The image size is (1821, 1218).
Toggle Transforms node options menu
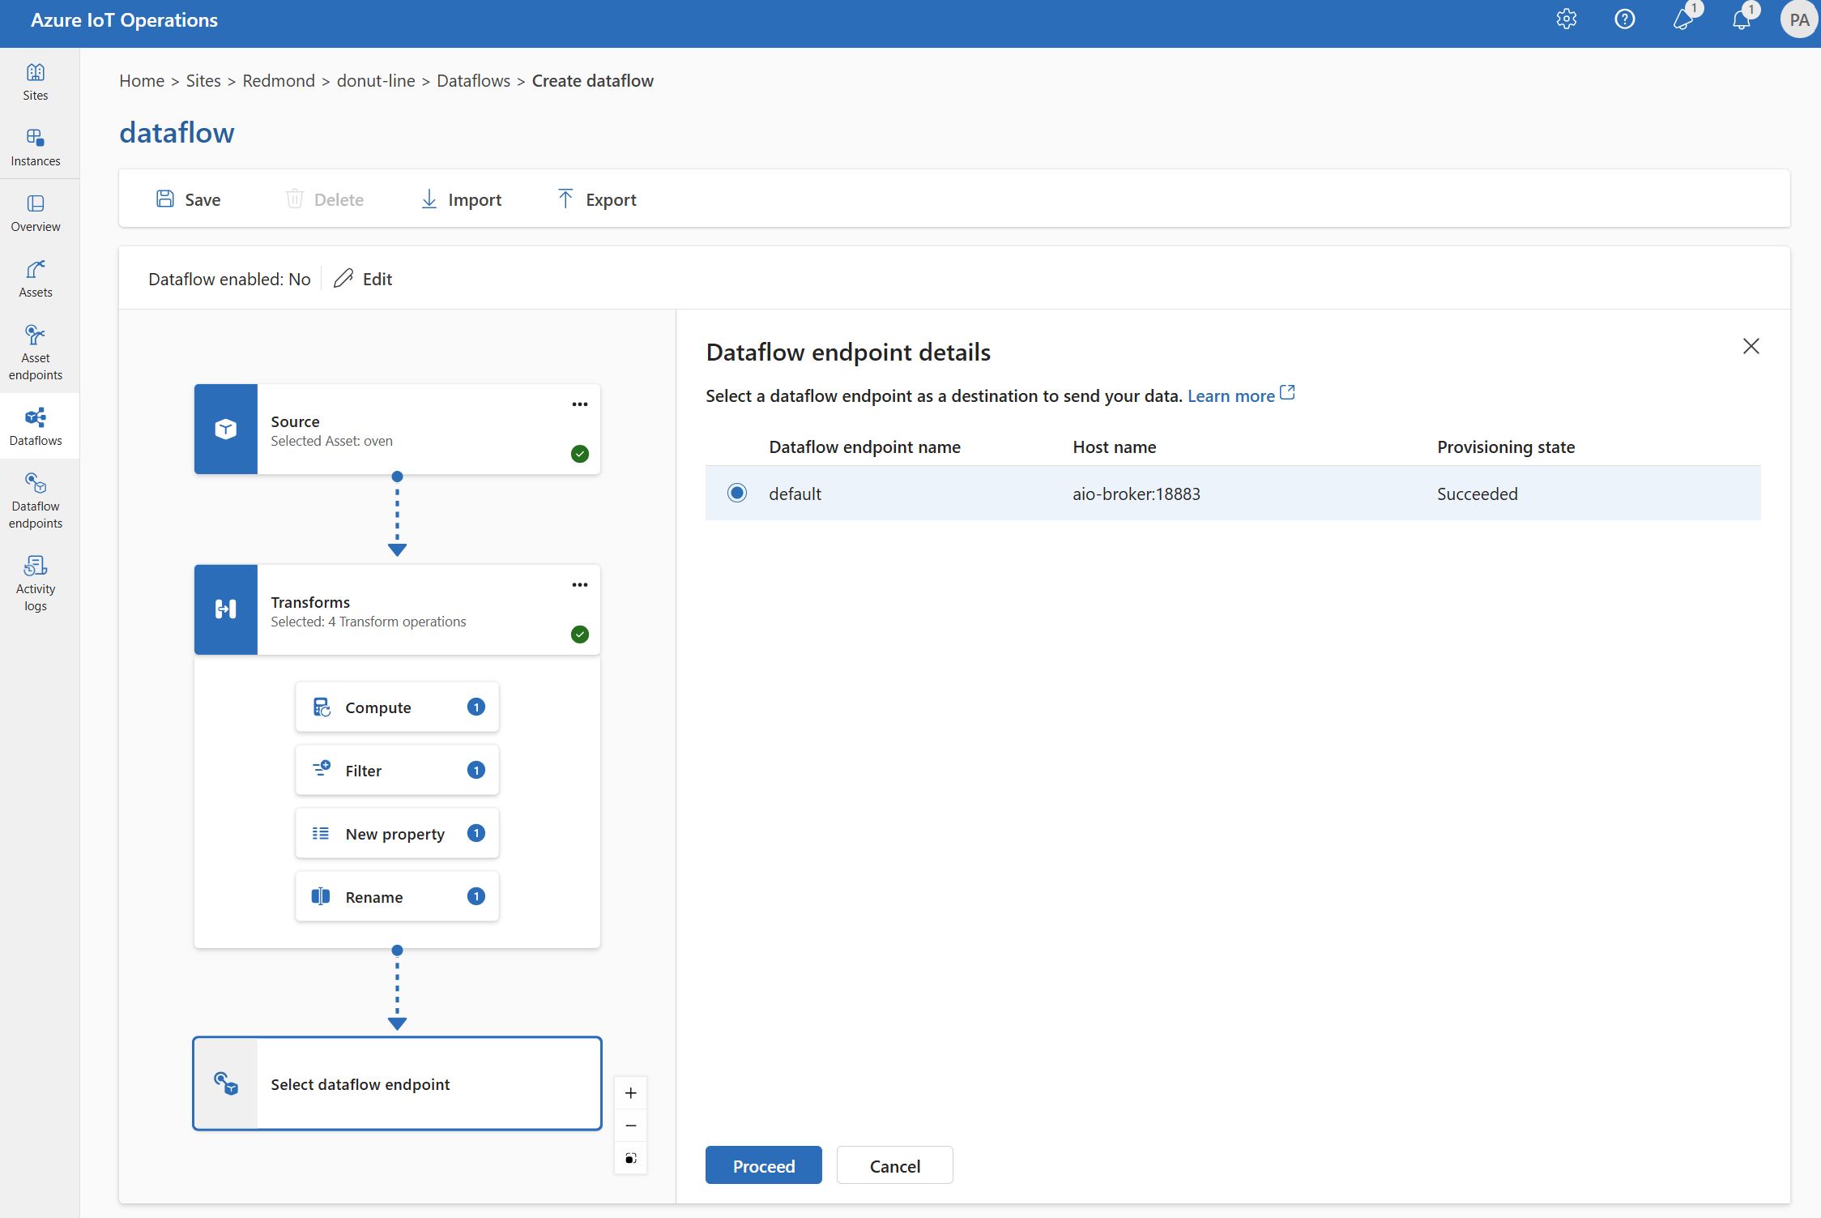(579, 584)
